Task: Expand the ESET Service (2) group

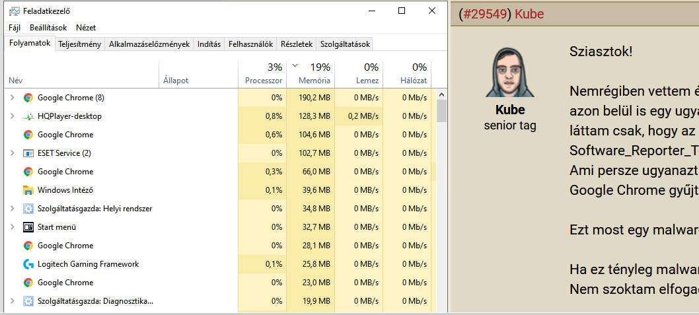Action: pos(13,153)
